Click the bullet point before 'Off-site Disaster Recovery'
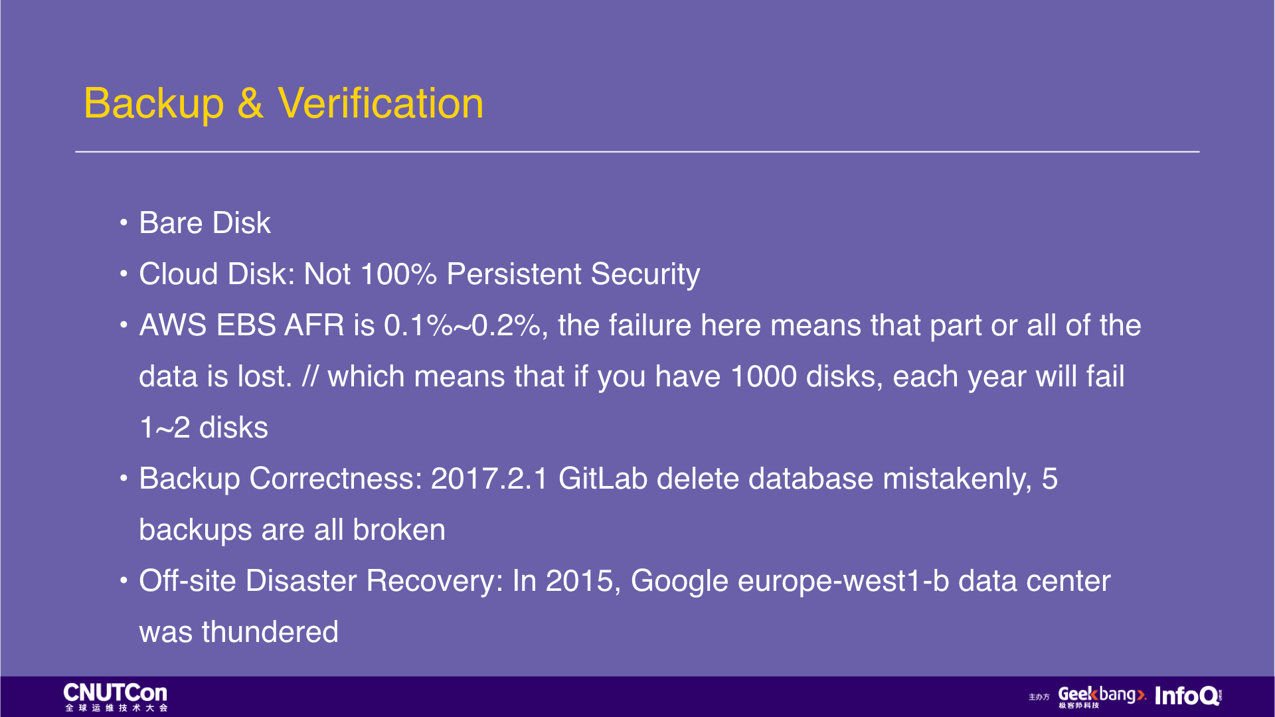The image size is (1275, 717). [x=124, y=580]
